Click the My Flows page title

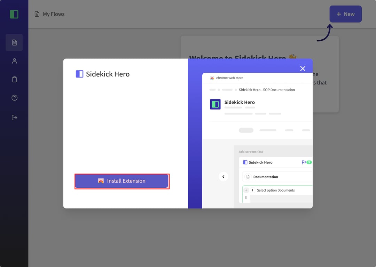pos(54,14)
